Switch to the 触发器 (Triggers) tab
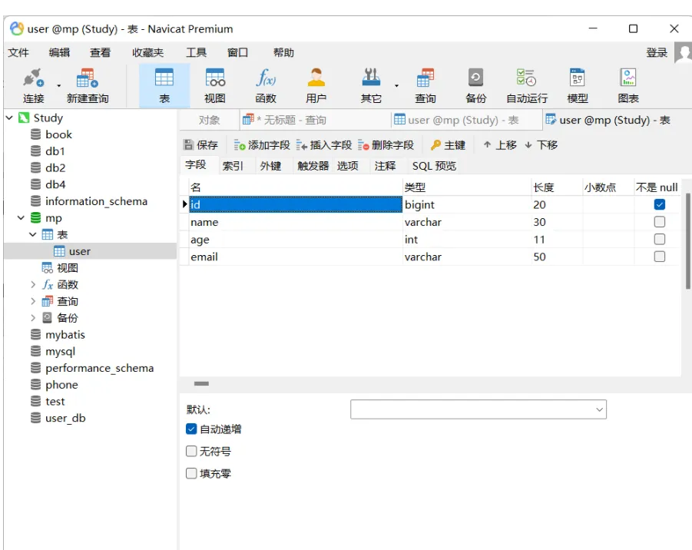 coord(313,166)
